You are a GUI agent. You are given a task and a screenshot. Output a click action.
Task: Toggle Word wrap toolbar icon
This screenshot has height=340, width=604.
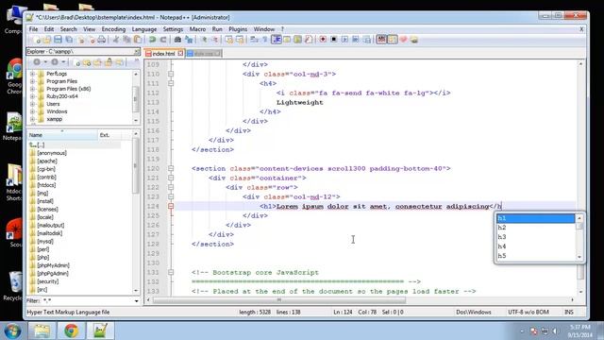point(254,40)
